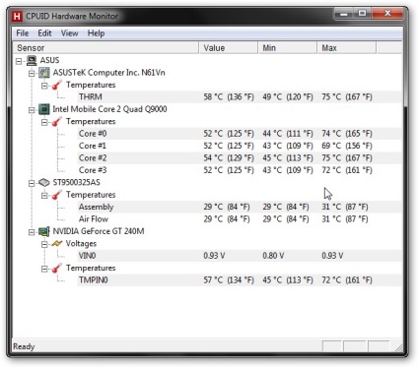Collapse the NVIDIA GeForce GT 240M node
The image size is (418, 367).
(x=32, y=232)
